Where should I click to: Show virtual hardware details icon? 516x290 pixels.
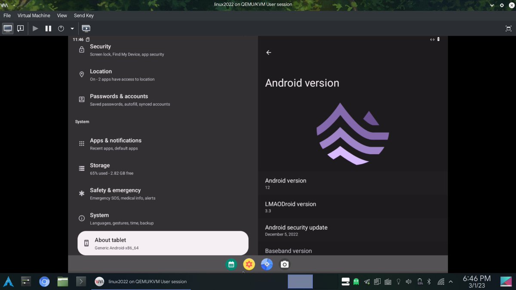[x=21, y=28]
